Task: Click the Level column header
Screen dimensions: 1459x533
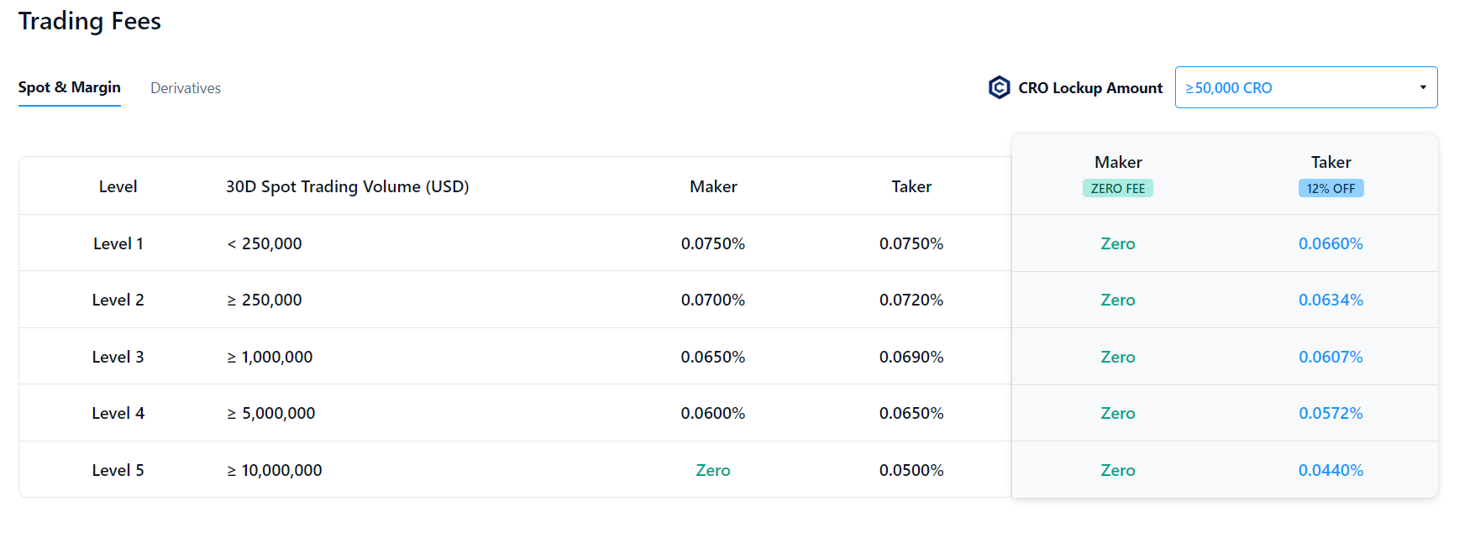Action: [x=118, y=186]
